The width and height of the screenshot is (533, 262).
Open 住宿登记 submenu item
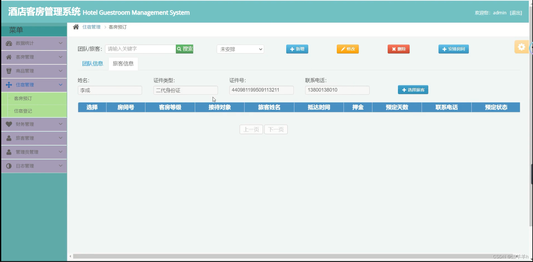(x=34, y=111)
